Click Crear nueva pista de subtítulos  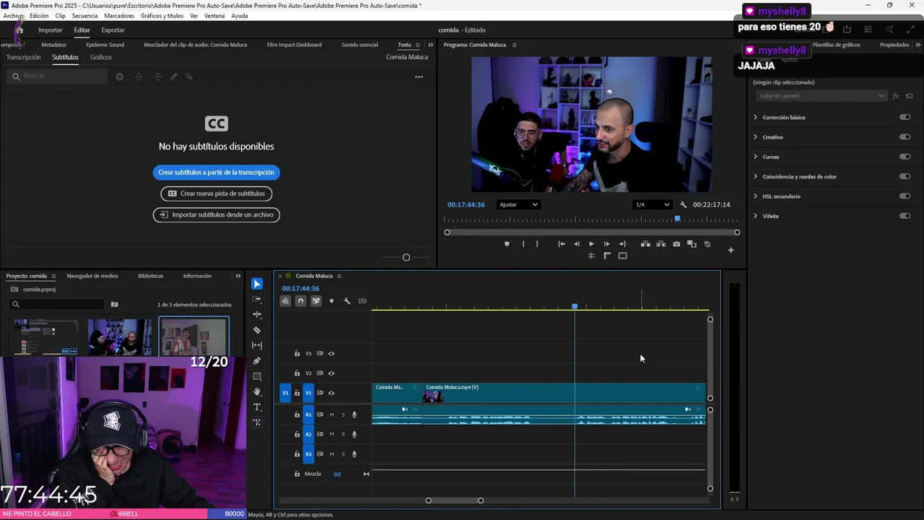click(x=217, y=194)
